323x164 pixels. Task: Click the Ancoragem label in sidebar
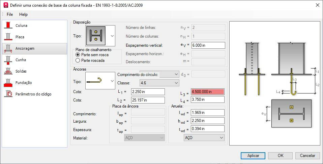pyautogui.click(x=25, y=49)
